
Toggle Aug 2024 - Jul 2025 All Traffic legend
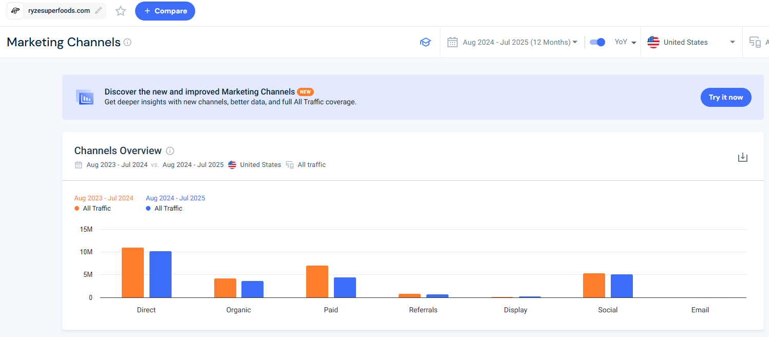pos(164,209)
